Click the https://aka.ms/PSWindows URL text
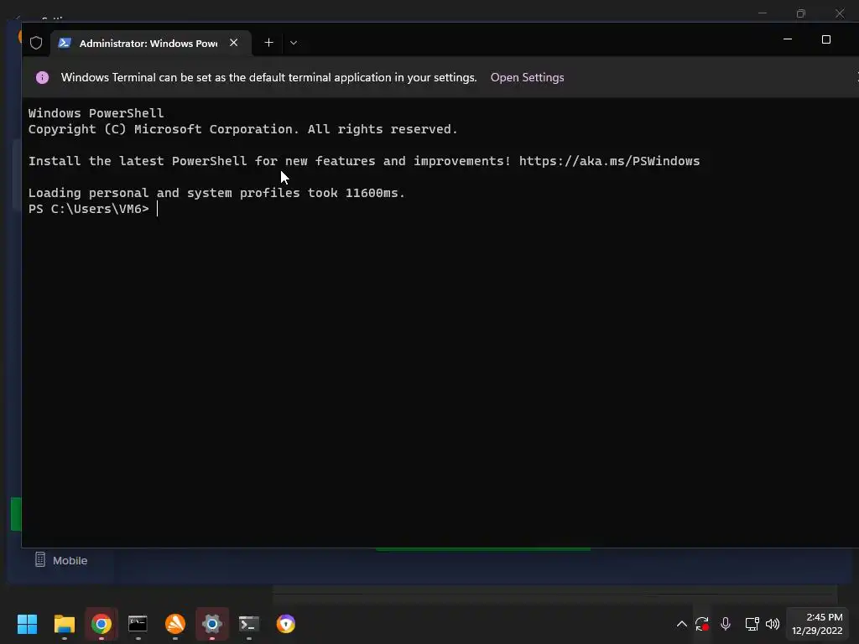 click(x=609, y=161)
